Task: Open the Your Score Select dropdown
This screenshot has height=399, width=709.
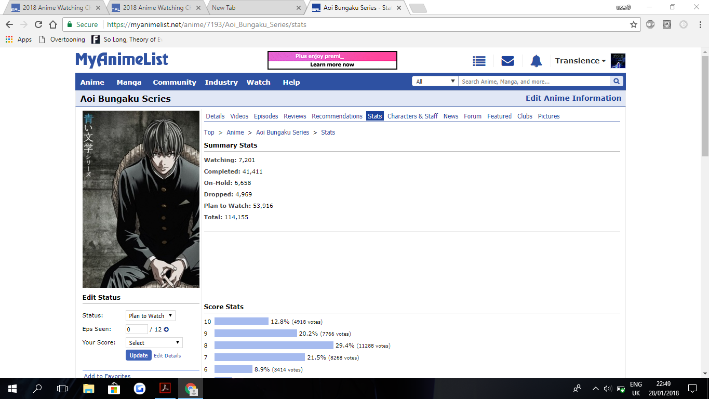Action: pyautogui.click(x=154, y=342)
